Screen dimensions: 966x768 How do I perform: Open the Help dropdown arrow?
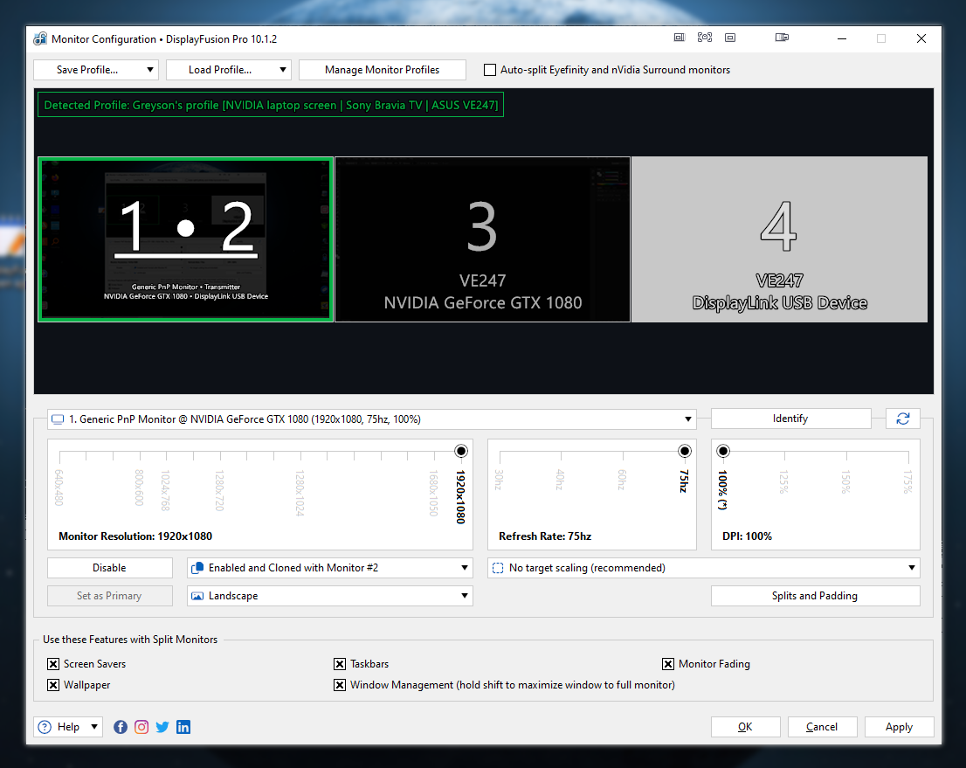(94, 727)
